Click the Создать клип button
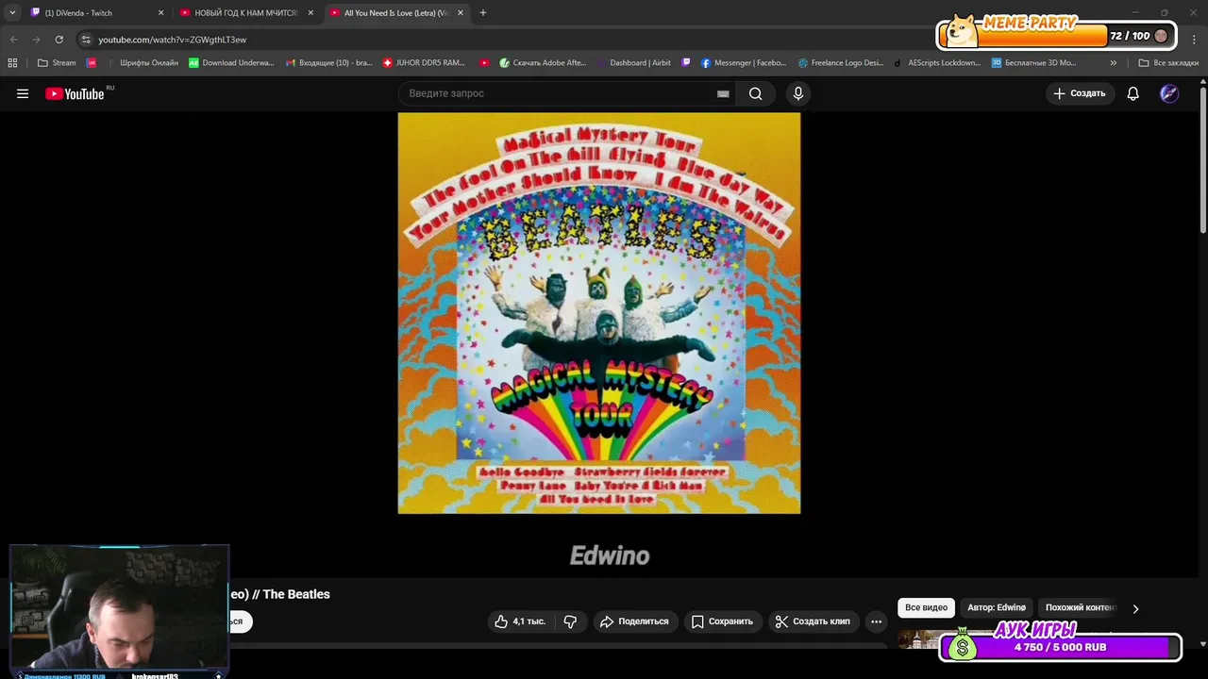 [x=813, y=621]
